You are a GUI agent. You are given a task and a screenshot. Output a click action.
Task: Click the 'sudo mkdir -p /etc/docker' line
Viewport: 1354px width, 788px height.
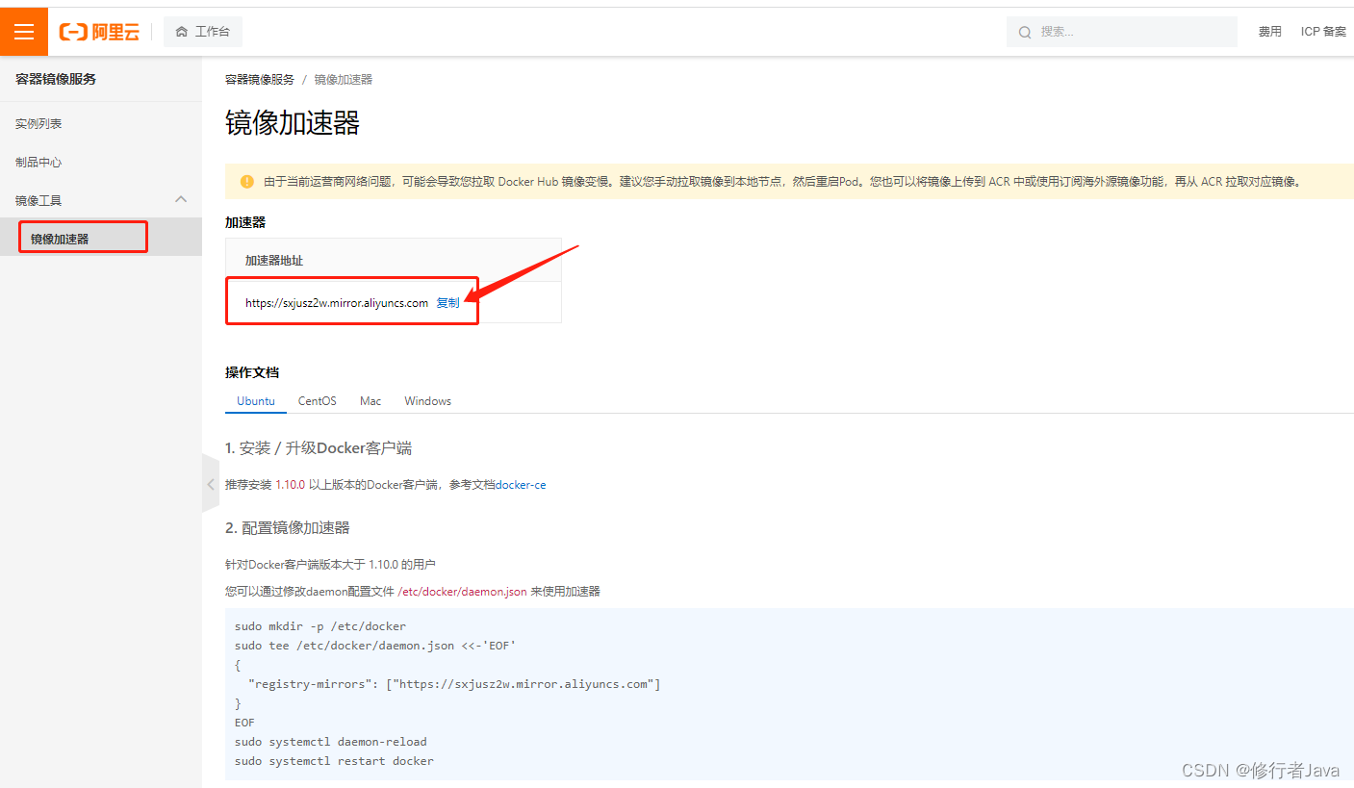pos(320,626)
